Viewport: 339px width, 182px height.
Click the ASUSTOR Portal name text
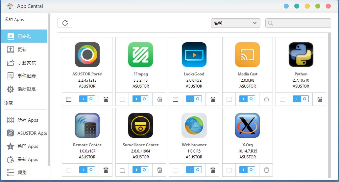point(87,74)
